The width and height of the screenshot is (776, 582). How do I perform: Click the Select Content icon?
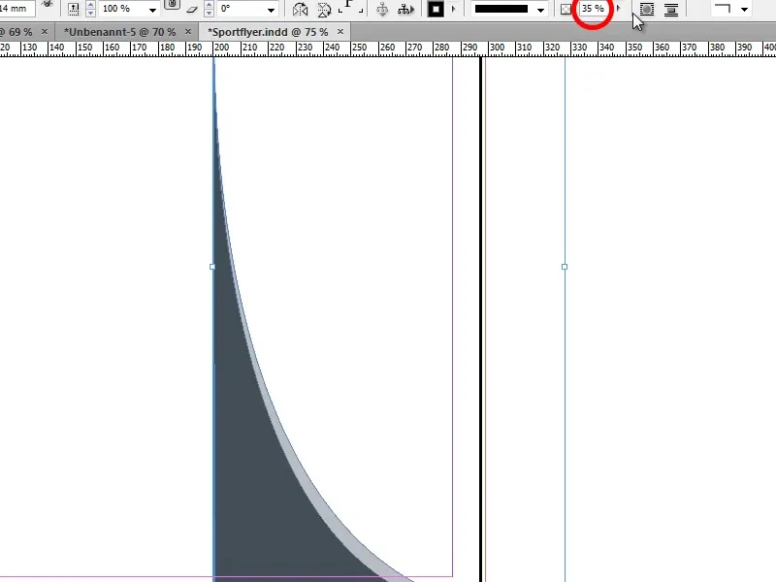405,9
